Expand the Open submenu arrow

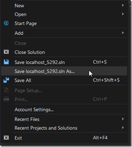tap(123, 14)
